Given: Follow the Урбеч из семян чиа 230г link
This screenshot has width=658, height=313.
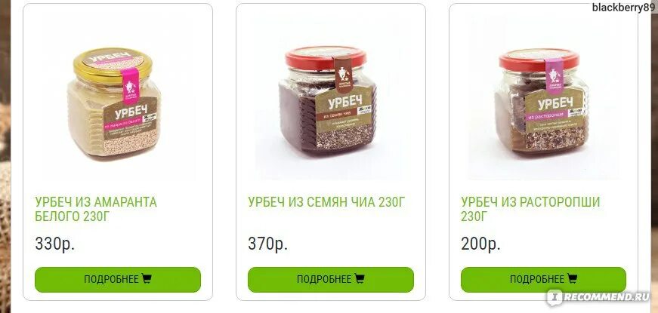Looking at the screenshot, I should coord(326,202).
